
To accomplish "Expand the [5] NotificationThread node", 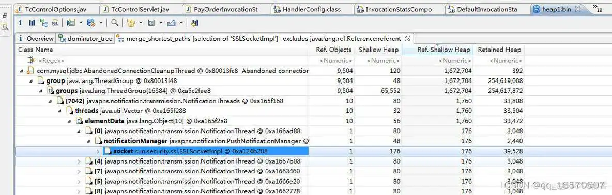I will click(79, 181).
